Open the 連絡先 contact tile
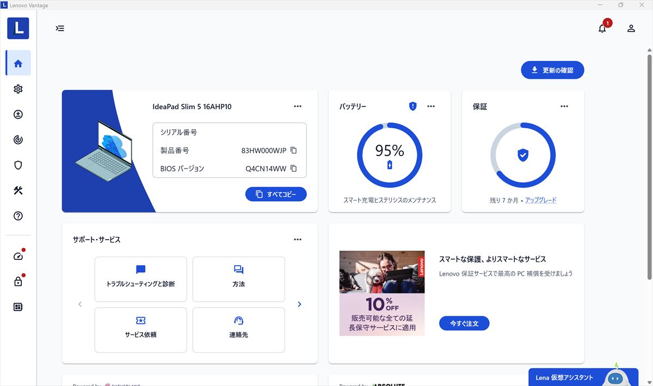Screen dimensions: 653x386 tap(239, 330)
